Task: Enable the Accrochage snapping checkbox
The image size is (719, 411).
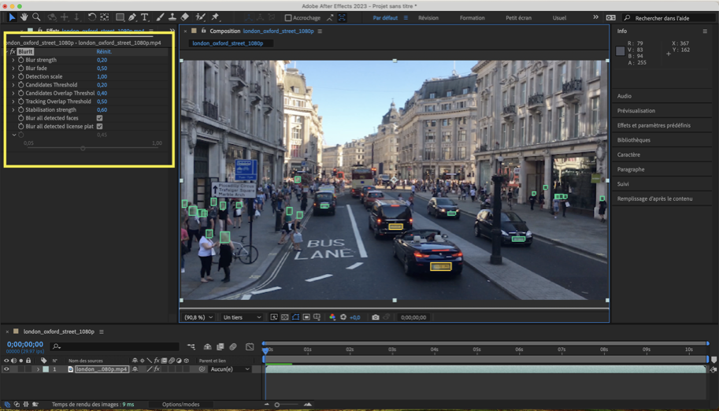Action: 288,18
